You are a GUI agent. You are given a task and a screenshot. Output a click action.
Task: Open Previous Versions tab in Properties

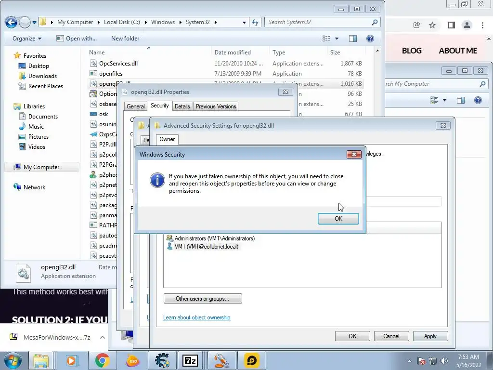click(x=216, y=106)
